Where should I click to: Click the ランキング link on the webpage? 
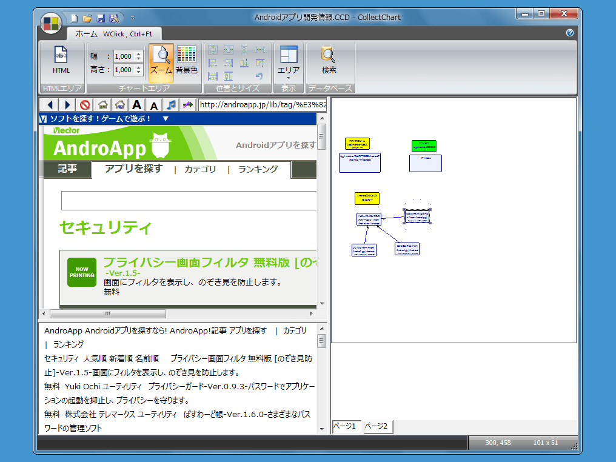[x=258, y=169]
